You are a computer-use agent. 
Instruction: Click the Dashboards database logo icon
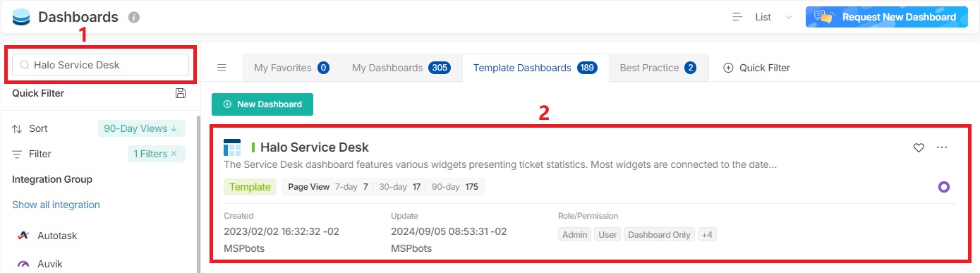21,16
